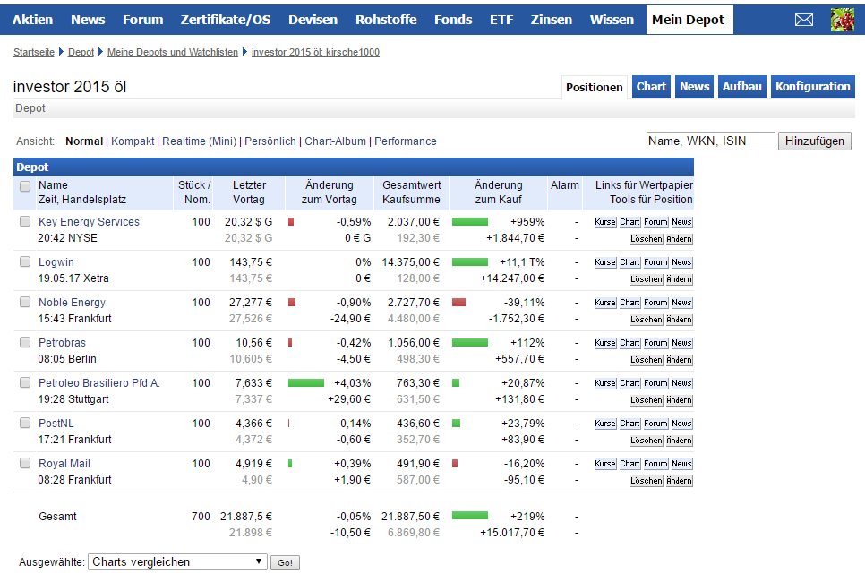Click the green change bar for Logwin

[x=470, y=262]
